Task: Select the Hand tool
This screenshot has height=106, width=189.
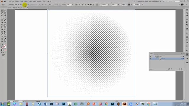Action: (2, 41)
